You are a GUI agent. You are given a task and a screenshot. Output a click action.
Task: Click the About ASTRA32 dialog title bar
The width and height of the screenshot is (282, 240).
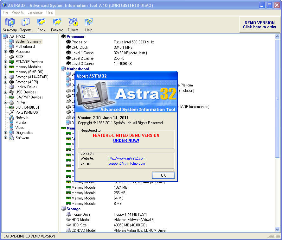click(x=126, y=76)
